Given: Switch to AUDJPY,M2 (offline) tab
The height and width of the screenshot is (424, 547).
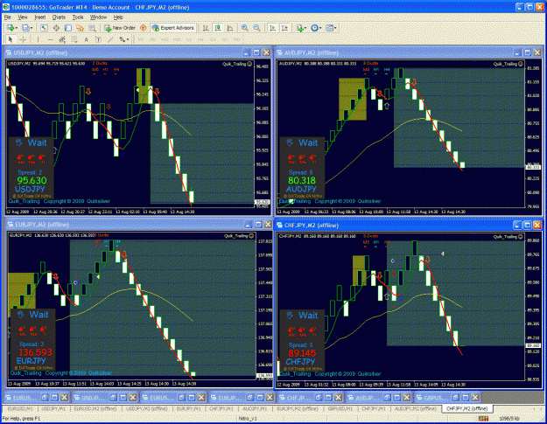Looking at the screenshot, I should (415, 408).
